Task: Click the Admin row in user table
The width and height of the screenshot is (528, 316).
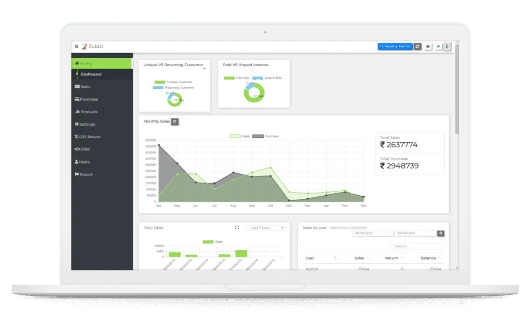Action: pyautogui.click(x=374, y=269)
